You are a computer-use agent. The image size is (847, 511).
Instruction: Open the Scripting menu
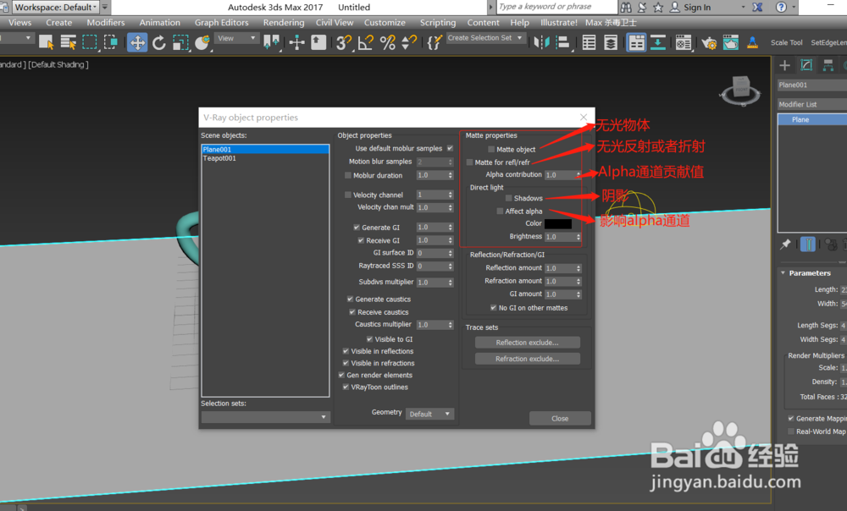pos(438,23)
